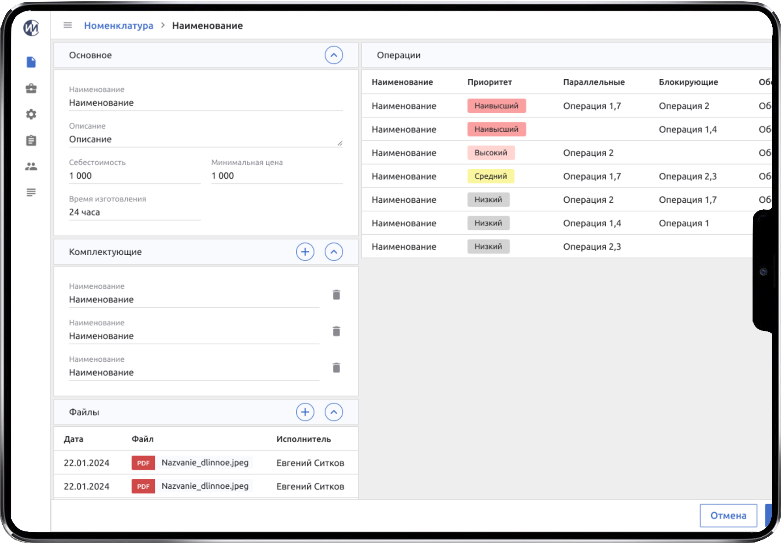
Task: Click the Себестоимость input field
Action: (134, 176)
